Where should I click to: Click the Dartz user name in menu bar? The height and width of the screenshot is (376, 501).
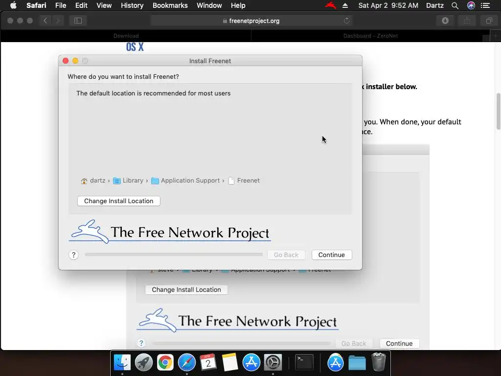pyautogui.click(x=434, y=5)
